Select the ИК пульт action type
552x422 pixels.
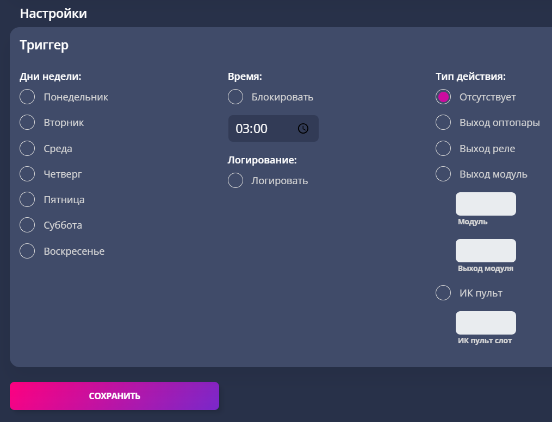443,293
